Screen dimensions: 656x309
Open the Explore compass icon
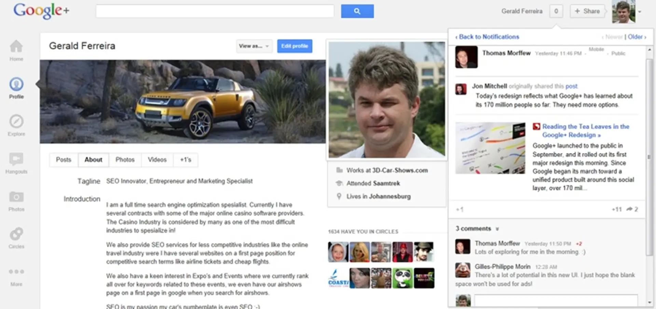pyautogui.click(x=16, y=122)
